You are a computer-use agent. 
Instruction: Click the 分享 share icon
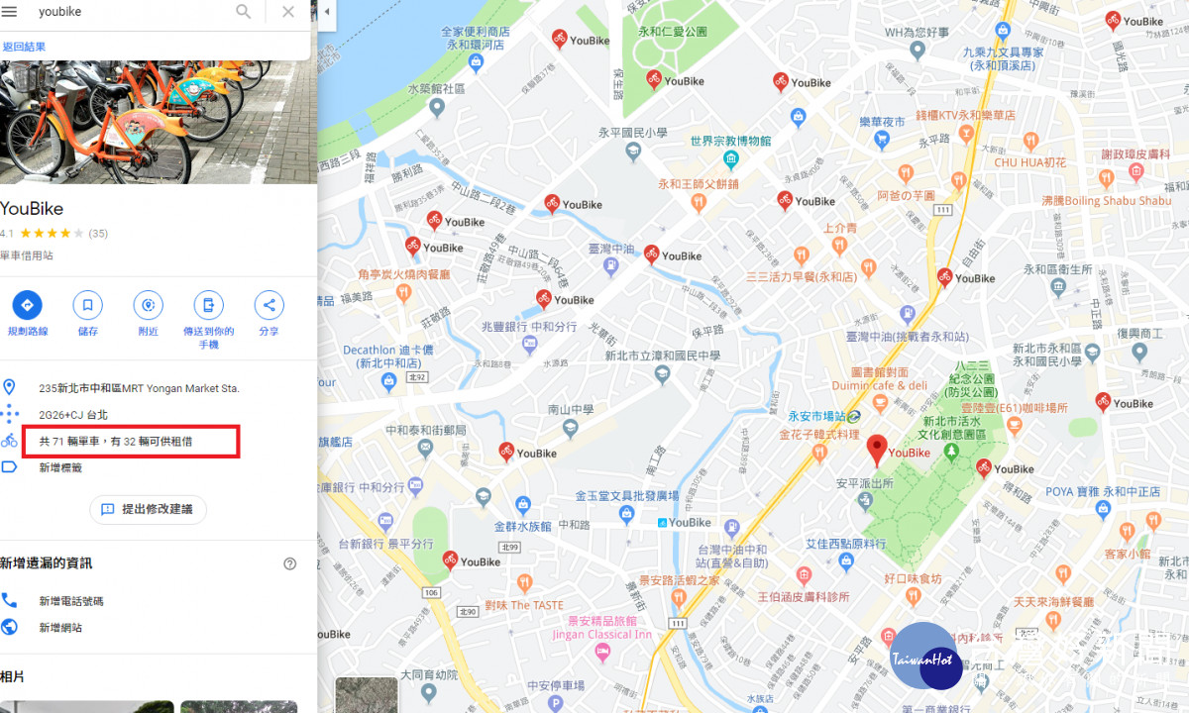click(x=269, y=305)
